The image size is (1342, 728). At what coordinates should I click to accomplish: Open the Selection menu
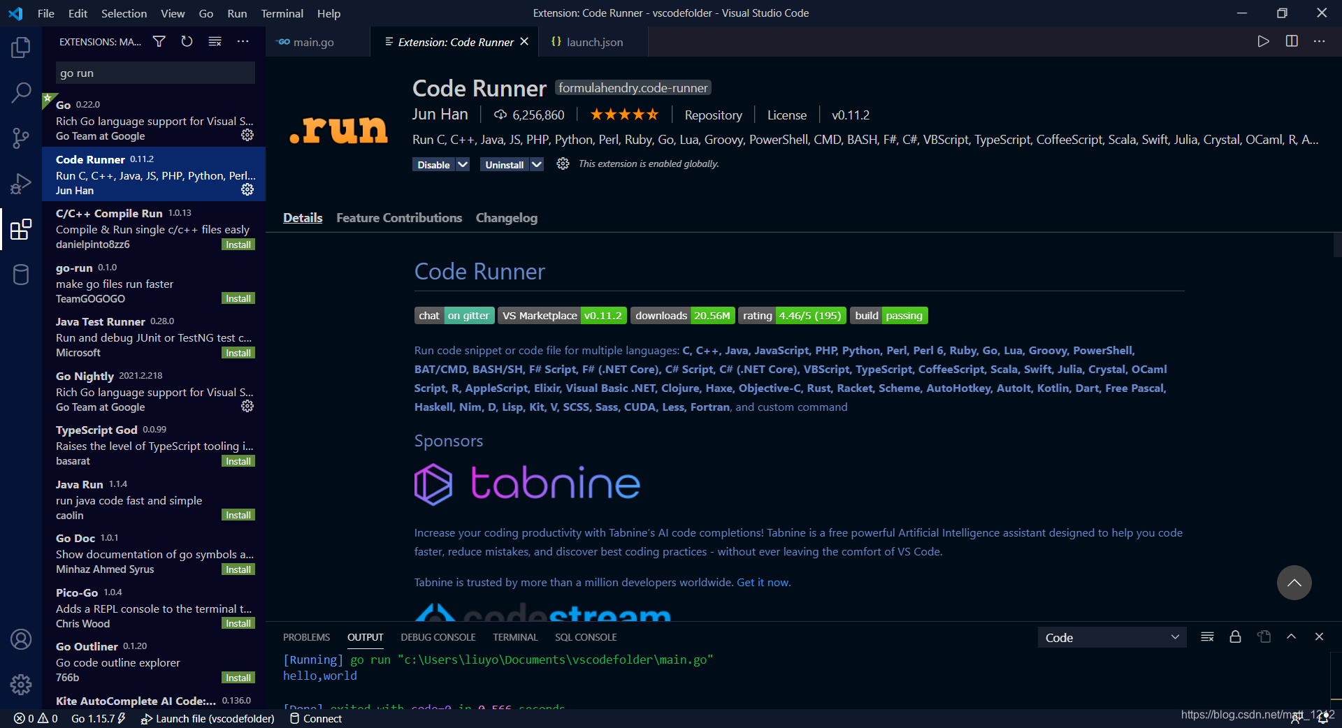124,13
